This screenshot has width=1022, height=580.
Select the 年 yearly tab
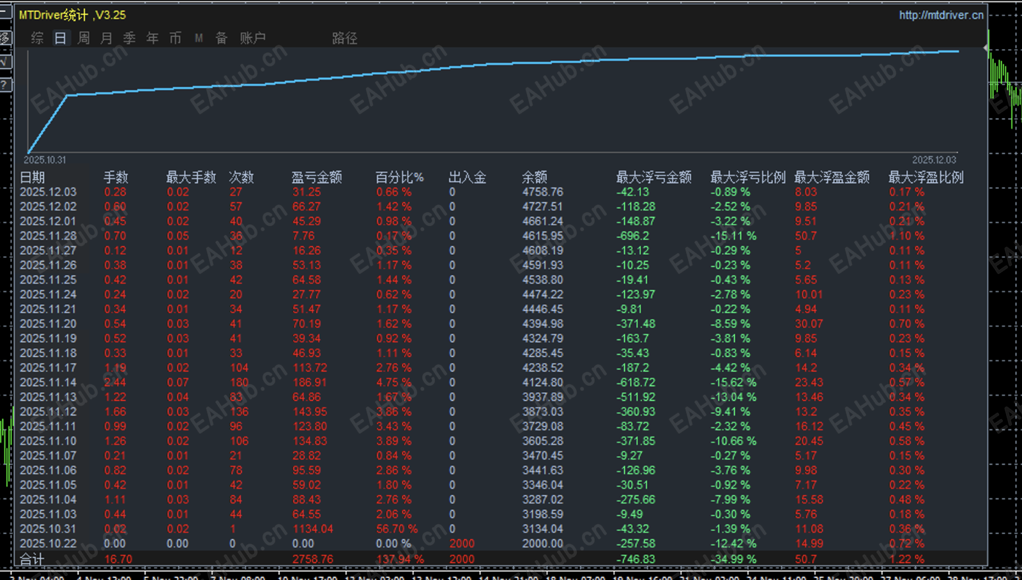click(153, 38)
